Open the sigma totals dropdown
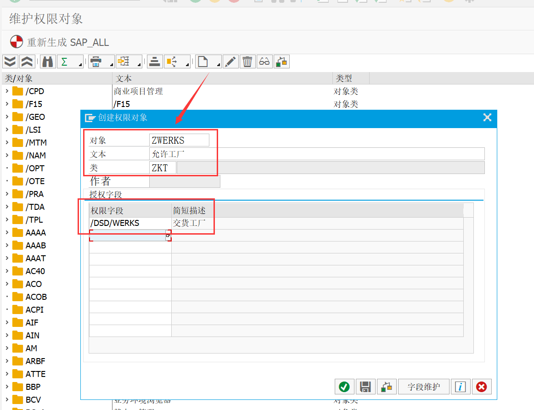 pyautogui.click(x=70, y=62)
